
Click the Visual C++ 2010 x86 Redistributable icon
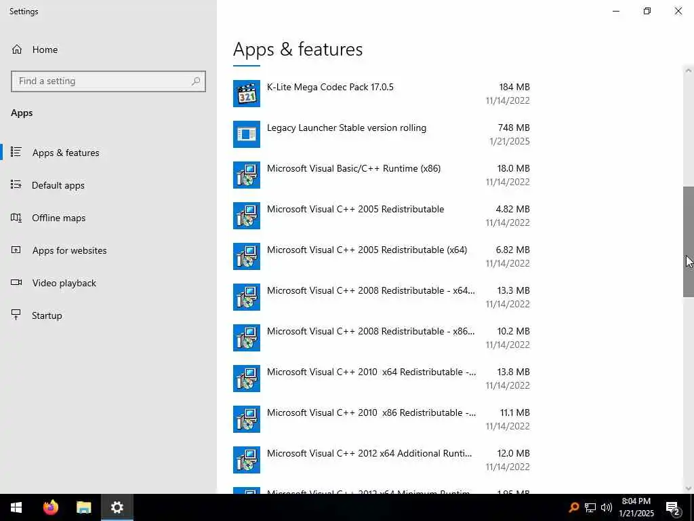(x=247, y=419)
